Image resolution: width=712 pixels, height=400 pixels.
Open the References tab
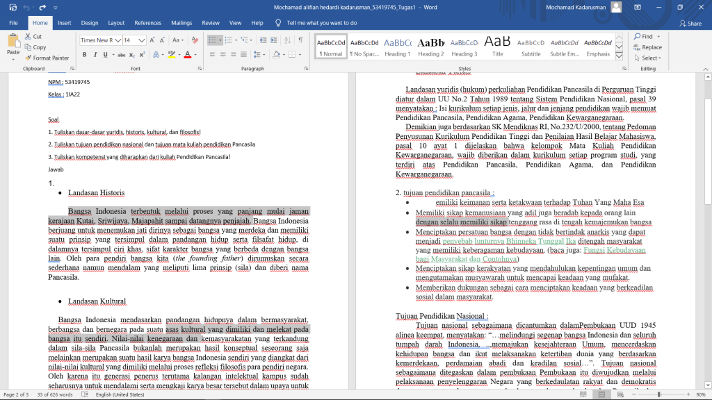pos(147,23)
